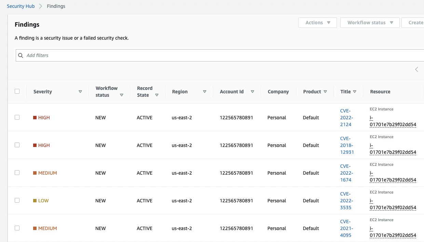Screen dimensions: 424x242
Task: Open CVE-2022-1674 finding details
Action: click(346, 173)
